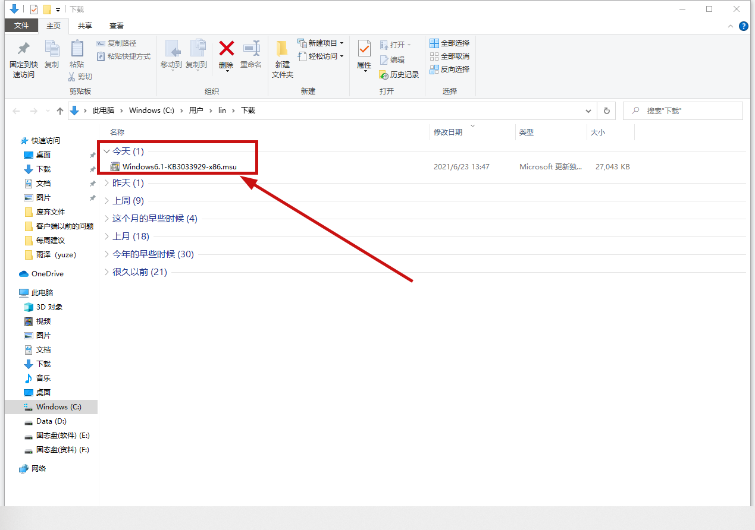Create a new folder via ribbon icon

[283, 49]
